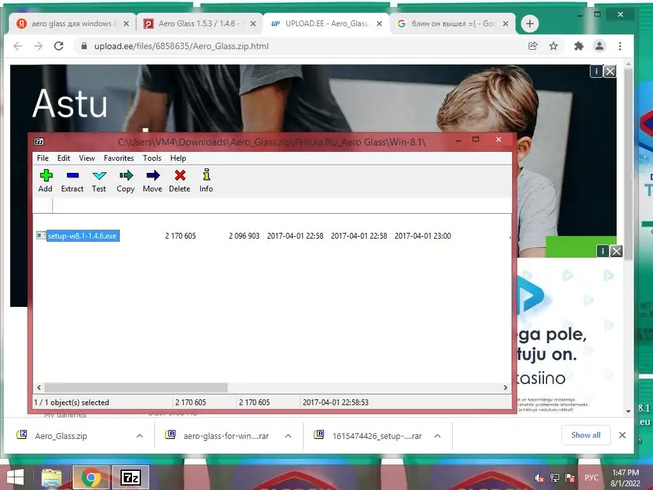Expand options for Aero_Glass.zip download
This screenshot has width=653, height=490.
[x=140, y=436]
